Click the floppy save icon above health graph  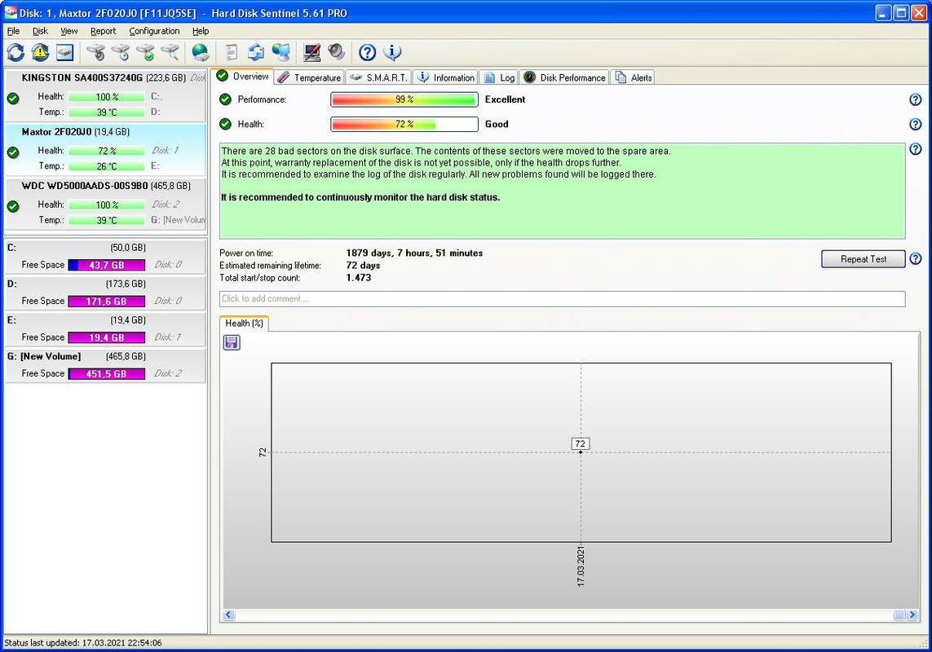click(232, 342)
